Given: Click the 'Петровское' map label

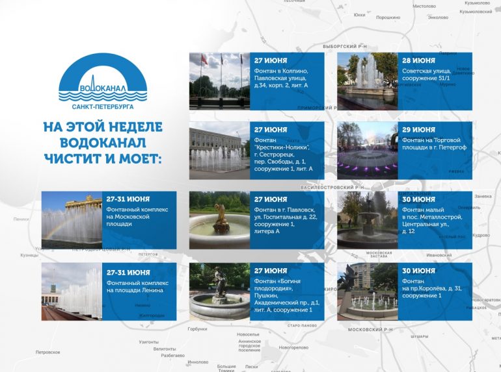Looking at the screenshot, I should pos(47,353).
